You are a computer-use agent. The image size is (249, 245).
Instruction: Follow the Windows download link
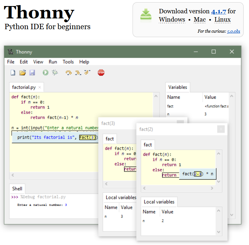coord(172,20)
